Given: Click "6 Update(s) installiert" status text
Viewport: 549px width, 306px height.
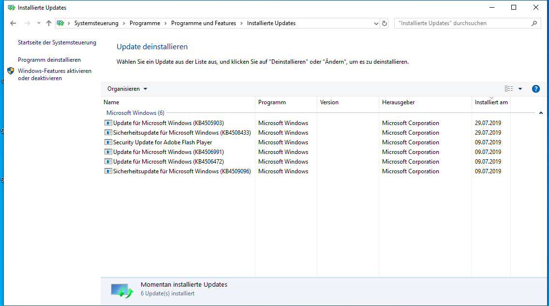Looking at the screenshot, I should [167, 293].
